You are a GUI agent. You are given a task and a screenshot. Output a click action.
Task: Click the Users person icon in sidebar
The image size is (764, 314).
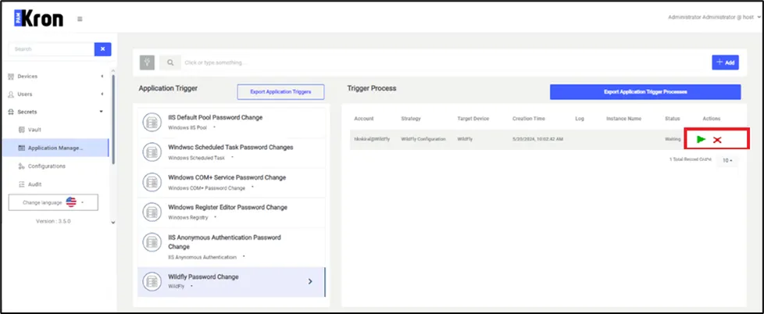click(x=11, y=94)
